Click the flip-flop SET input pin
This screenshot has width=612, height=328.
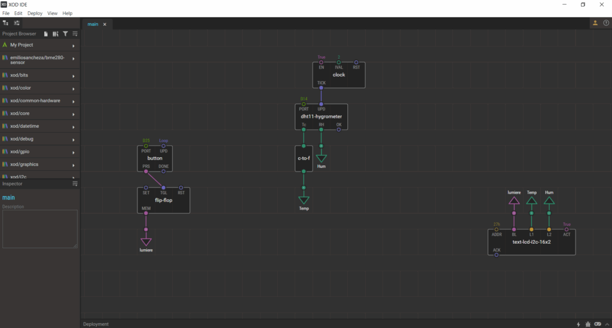(146, 188)
